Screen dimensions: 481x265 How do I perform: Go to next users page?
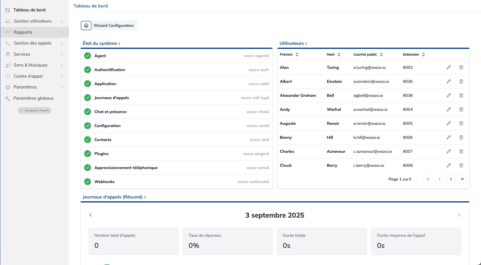(451, 179)
